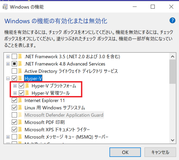Click the Windows Features title bar icon

click(x=5, y=6)
